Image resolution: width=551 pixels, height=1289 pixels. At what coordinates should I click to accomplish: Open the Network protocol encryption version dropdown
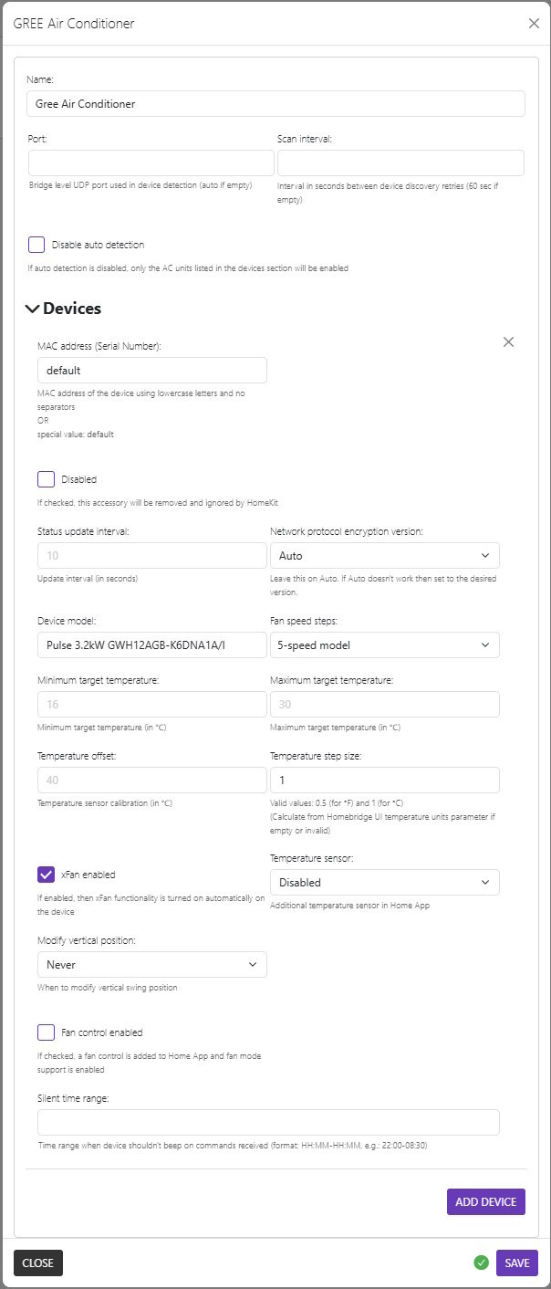385,555
